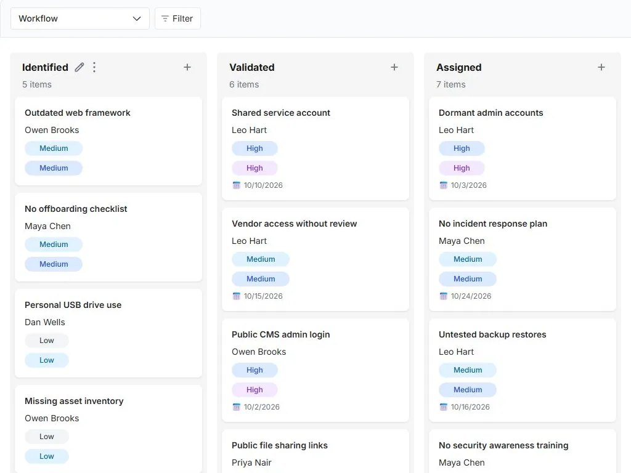Click Owen Brooks on Outdated web framework
631x473 pixels.
point(52,131)
